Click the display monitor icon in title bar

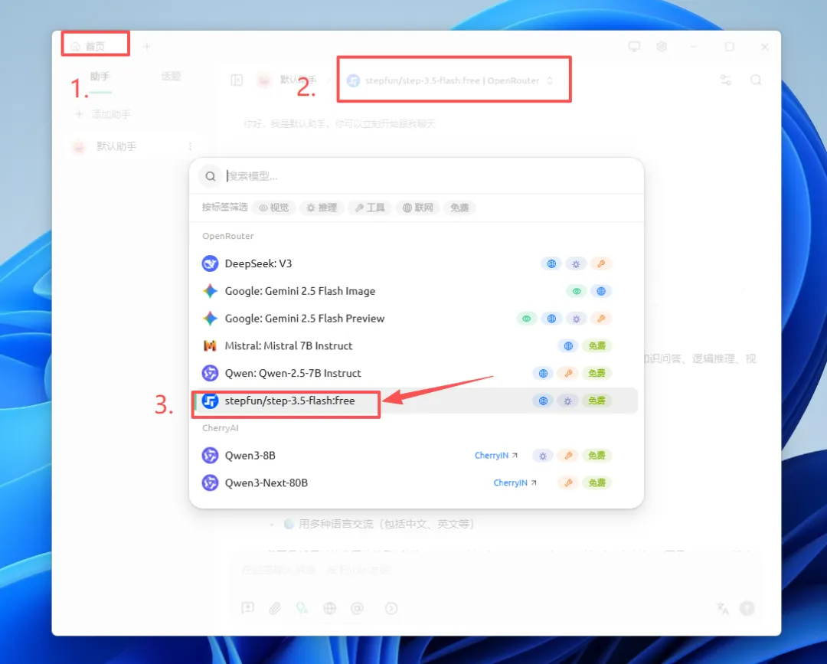(x=634, y=47)
